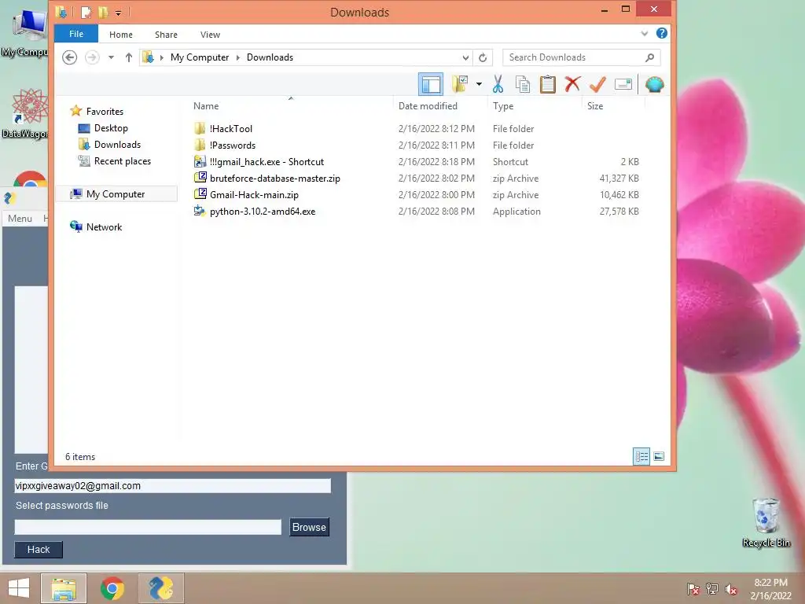This screenshot has width=805, height=604.
Task: Open the Windows Start button
Action: coord(19,588)
